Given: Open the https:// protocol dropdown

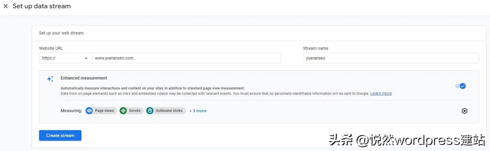Looking at the screenshot, I should (65, 58).
